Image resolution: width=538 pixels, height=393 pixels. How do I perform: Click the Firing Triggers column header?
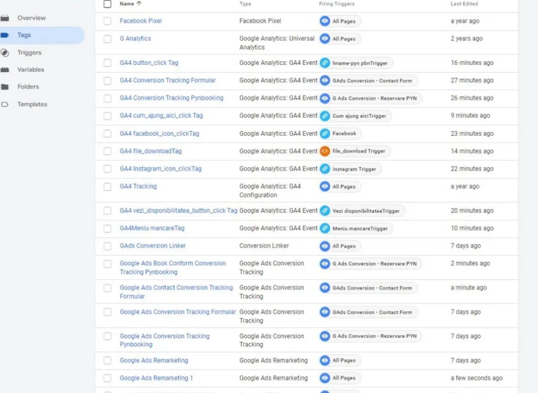pos(337,4)
